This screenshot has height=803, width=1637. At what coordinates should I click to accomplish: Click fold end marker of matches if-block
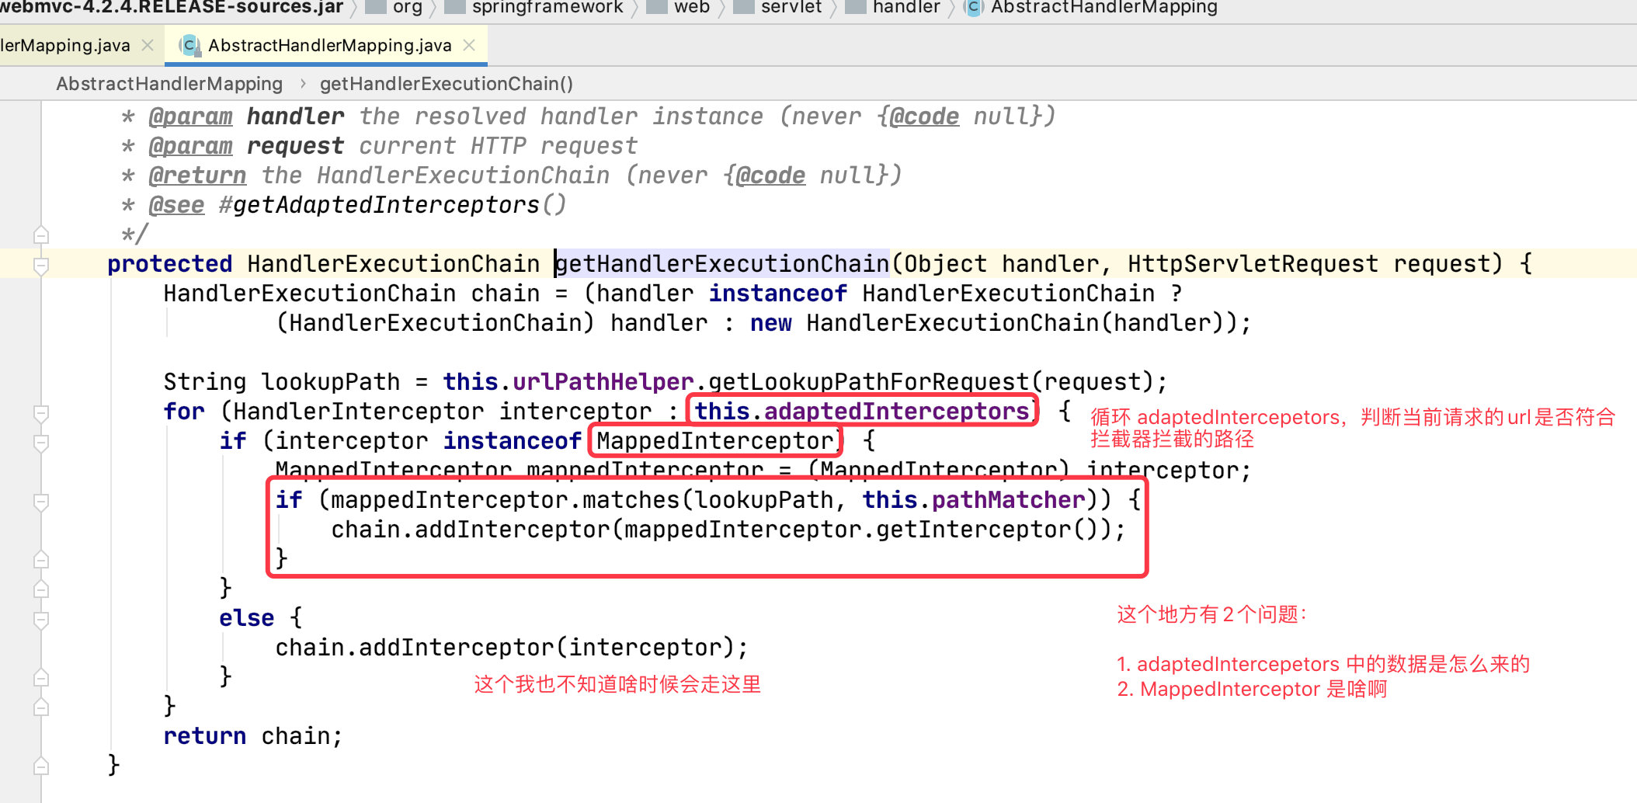click(x=41, y=559)
